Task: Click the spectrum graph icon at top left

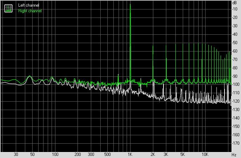Action: click(x=8, y=8)
